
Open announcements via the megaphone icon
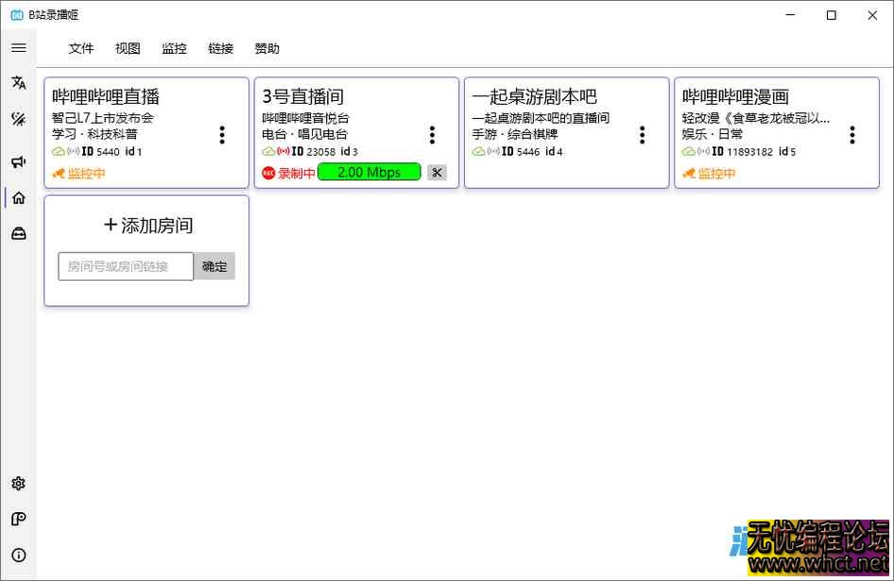19,161
